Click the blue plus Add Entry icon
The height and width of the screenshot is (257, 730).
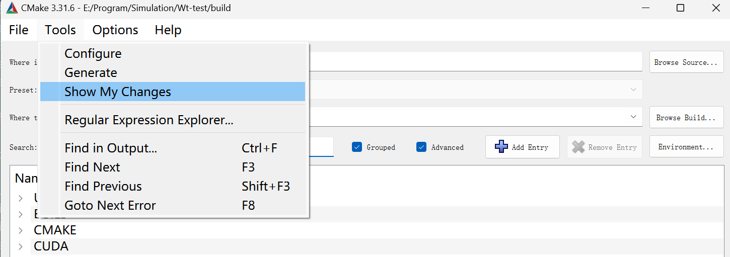pyautogui.click(x=501, y=147)
